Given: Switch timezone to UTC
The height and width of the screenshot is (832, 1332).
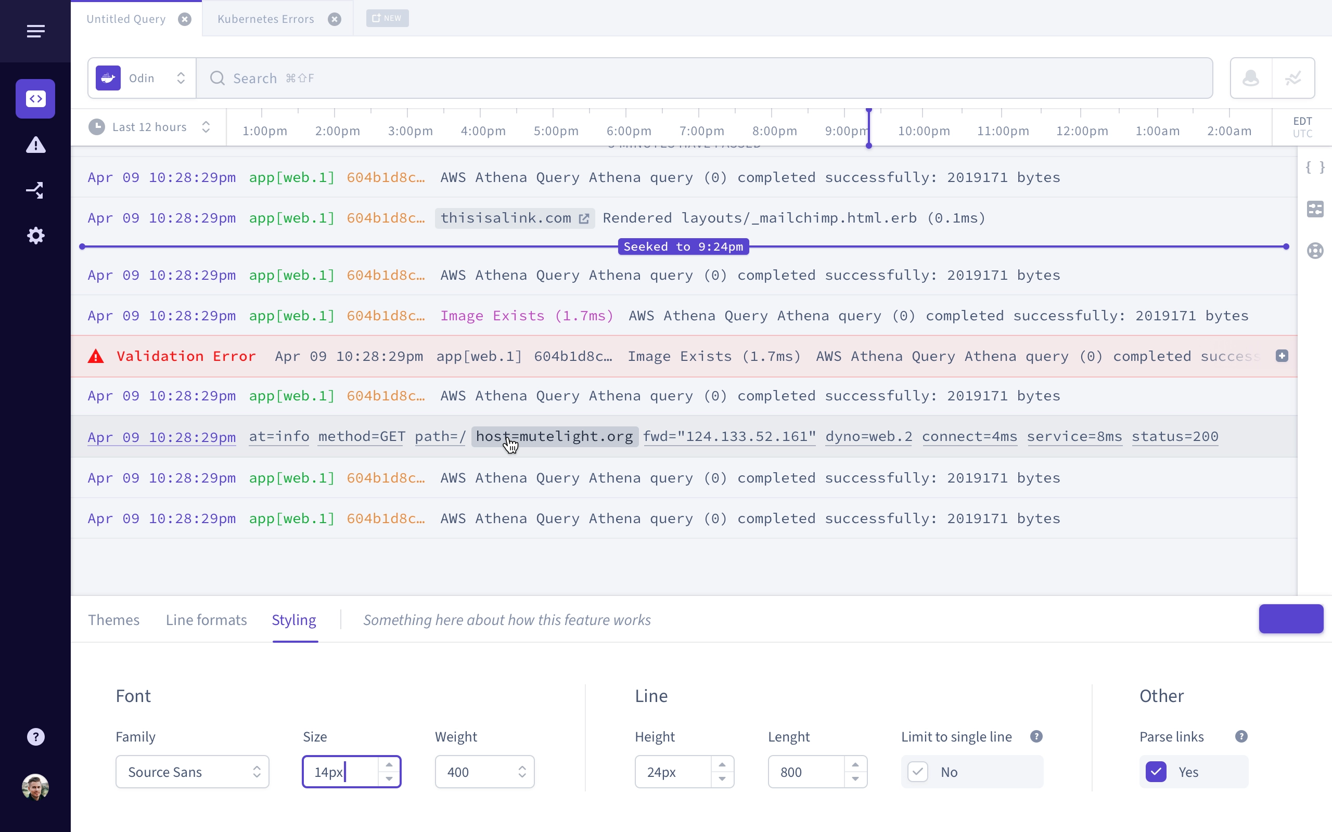Looking at the screenshot, I should pyautogui.click(x=1303, y=134).
